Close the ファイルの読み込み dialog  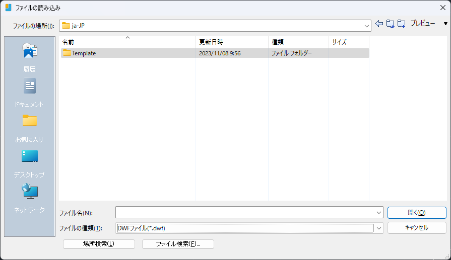point(443,8)
